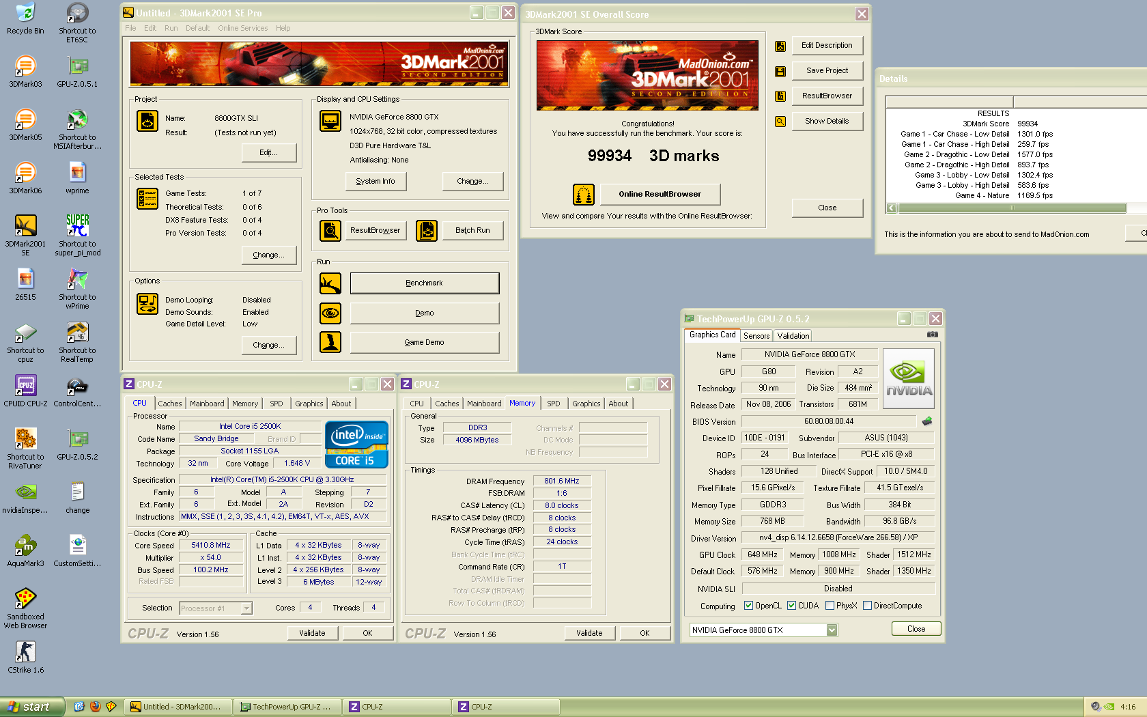Click the Intel Core i5 logo in CPU-Z
The image size is (1147, 717).
[x=356, y=445]
